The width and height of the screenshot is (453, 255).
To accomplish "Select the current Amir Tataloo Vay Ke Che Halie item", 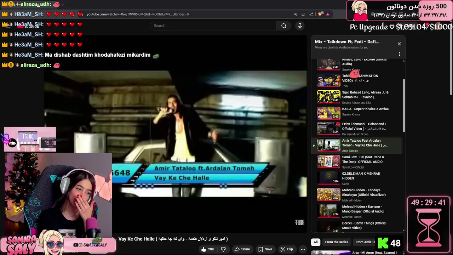I will click(357, 146).
